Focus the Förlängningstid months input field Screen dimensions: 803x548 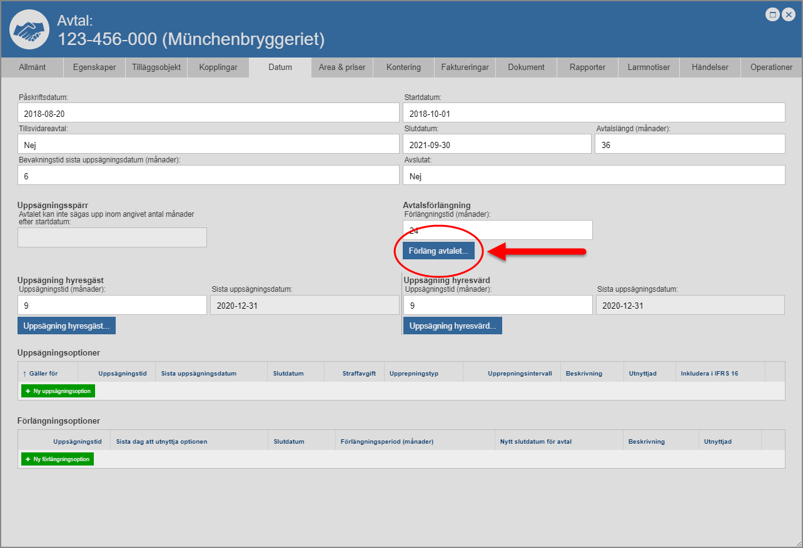[498, 231]
